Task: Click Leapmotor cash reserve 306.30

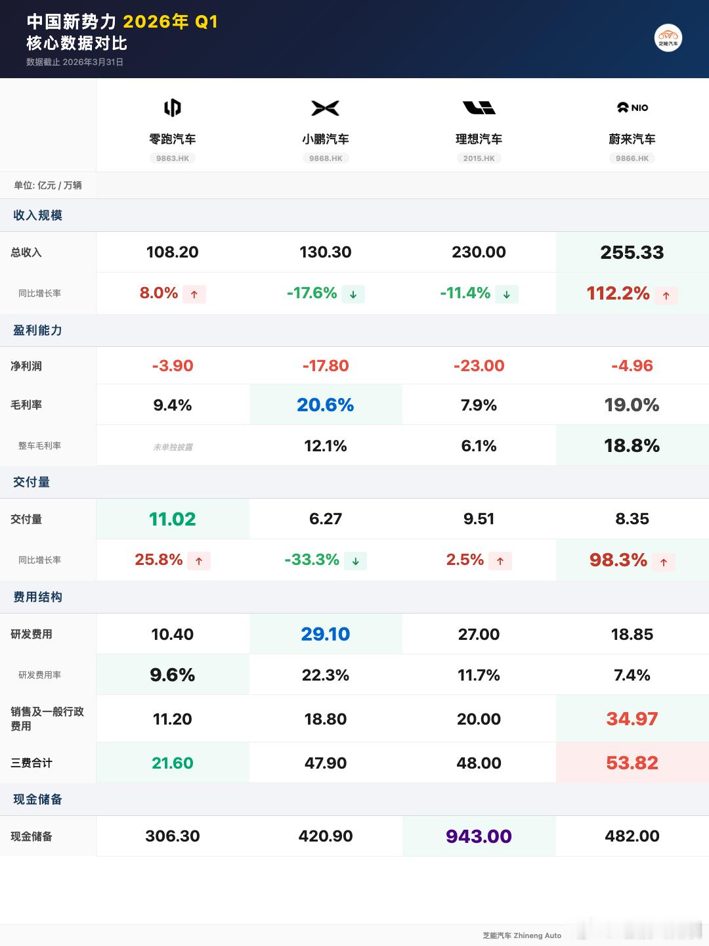Action: pyautogui.click(x=173, y=836)
